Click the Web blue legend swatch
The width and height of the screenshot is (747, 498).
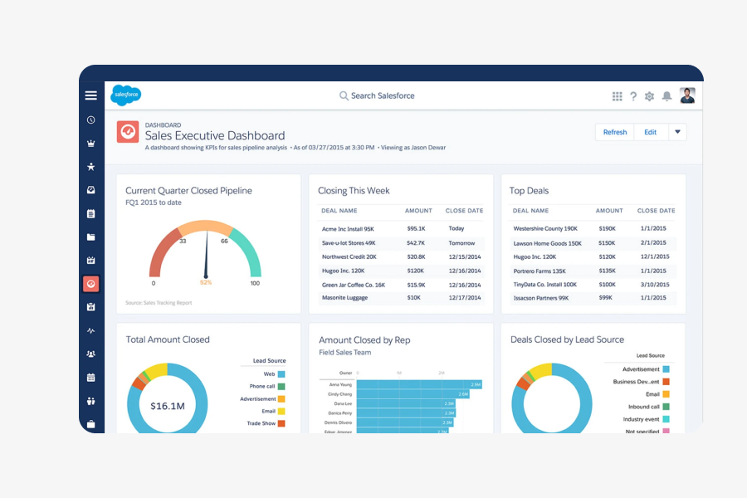click(281, 374)
